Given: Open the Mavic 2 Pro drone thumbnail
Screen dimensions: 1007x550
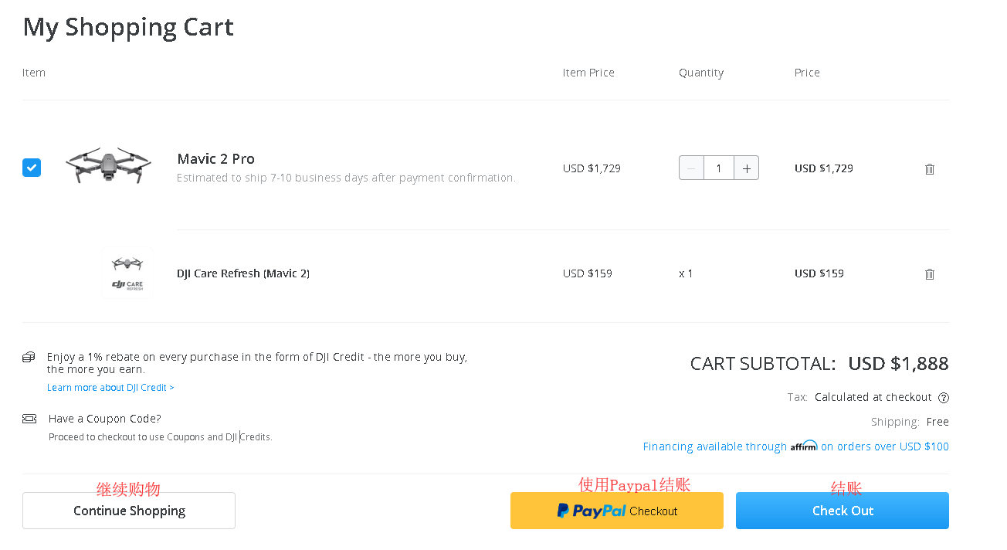Looking at the screenshot, I should [x=108, y=165].
